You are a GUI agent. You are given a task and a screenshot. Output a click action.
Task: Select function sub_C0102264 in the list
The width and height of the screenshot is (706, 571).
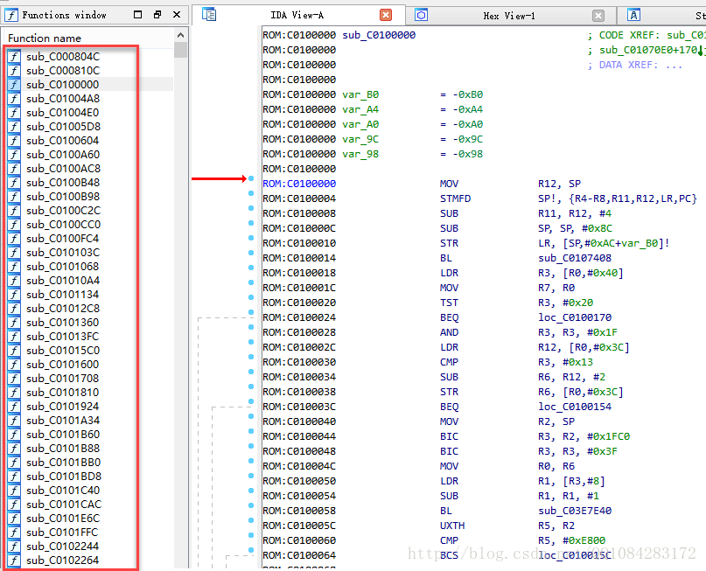point(62,560)
